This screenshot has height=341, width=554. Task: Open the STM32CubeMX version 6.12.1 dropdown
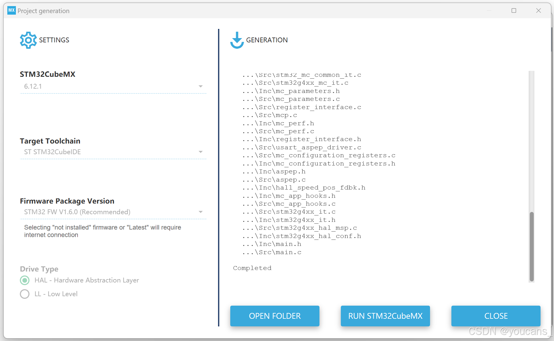click(113, 87)
